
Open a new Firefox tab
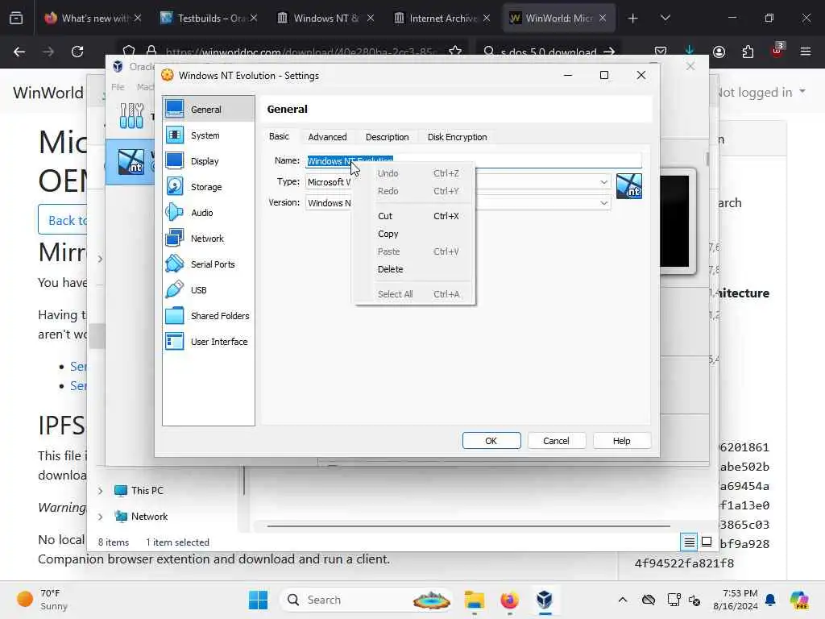pos(633,19)
